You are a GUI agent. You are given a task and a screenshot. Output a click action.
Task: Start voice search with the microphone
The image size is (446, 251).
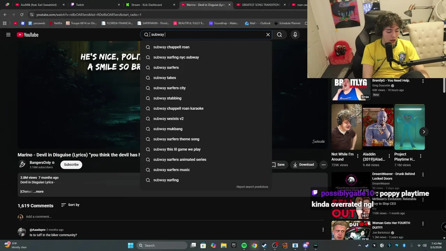[295, 35]
